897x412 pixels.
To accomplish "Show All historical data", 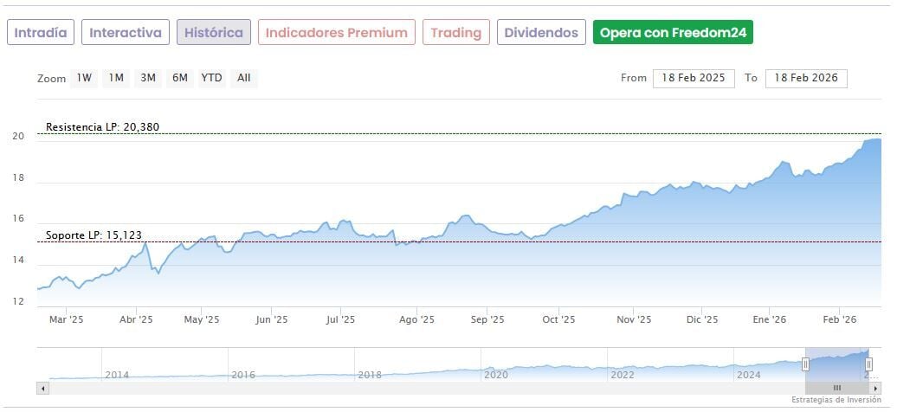I will [244, 78].
